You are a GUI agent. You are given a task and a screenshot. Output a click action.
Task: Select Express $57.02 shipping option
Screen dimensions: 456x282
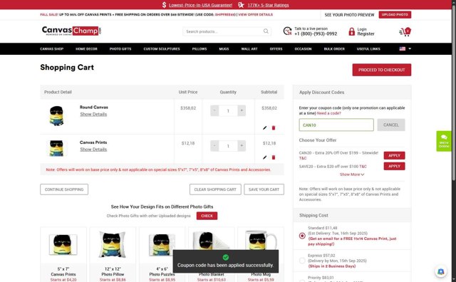click(x=302, y=261)
